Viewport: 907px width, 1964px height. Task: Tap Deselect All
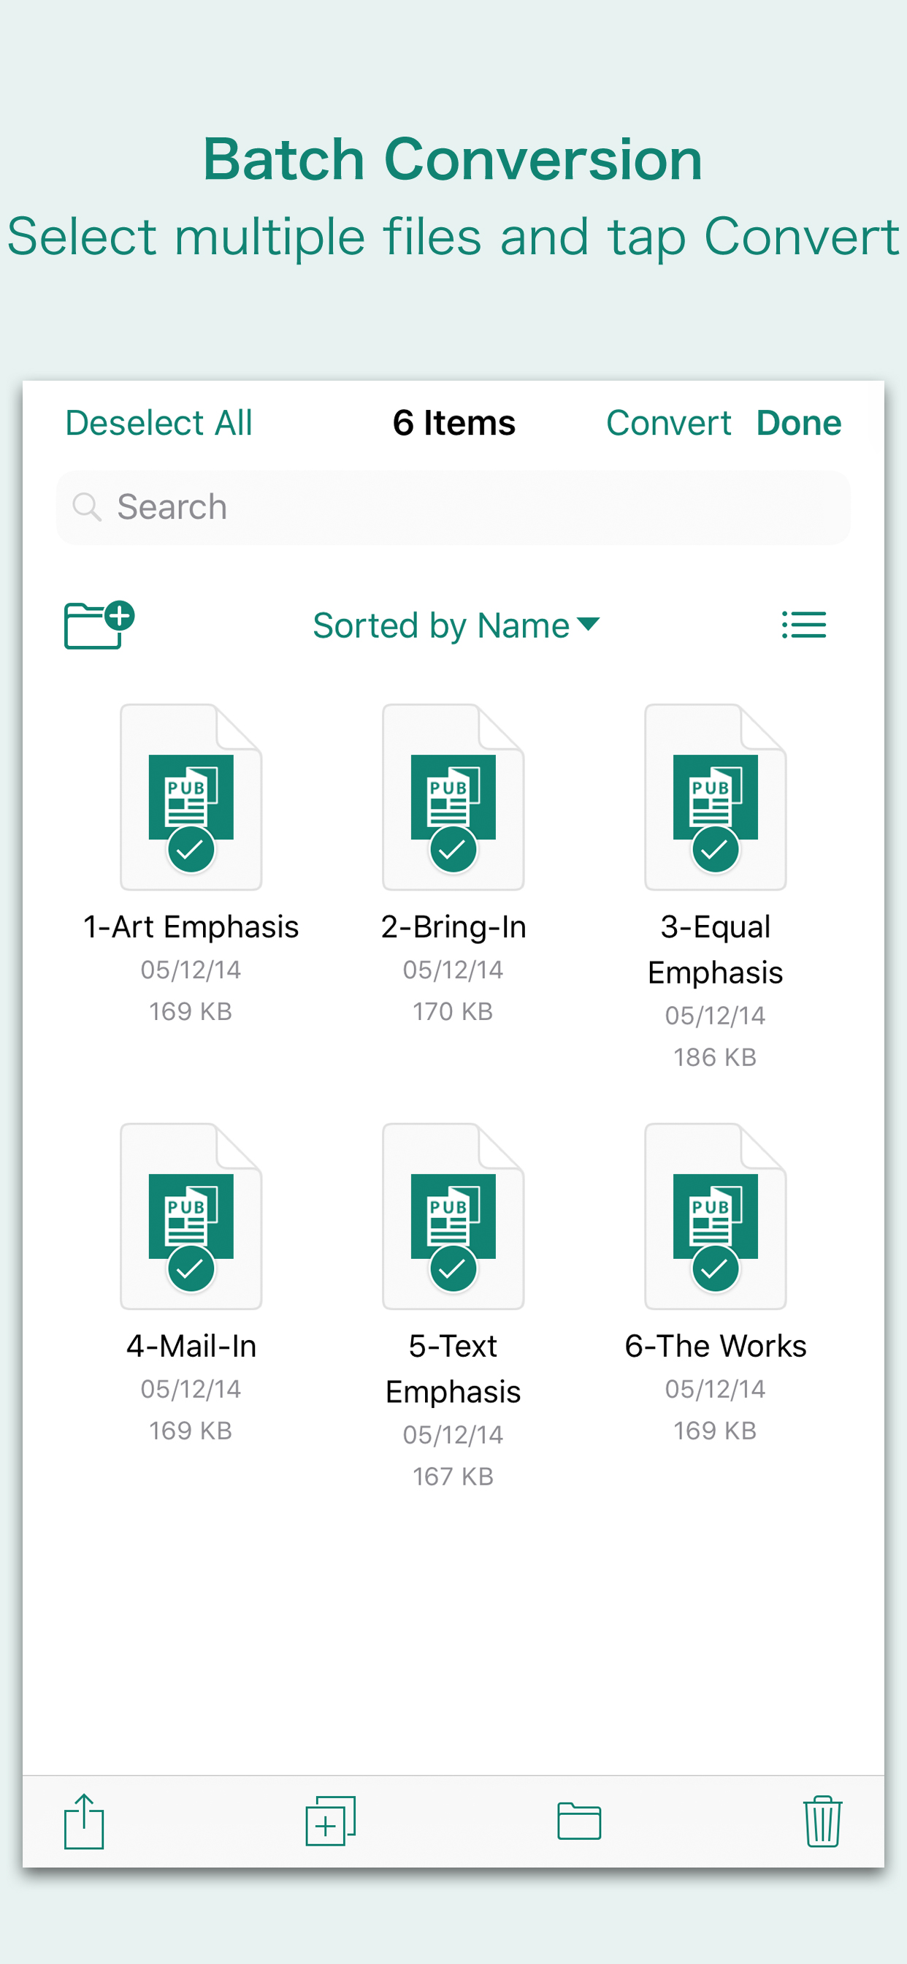(158, 423)
